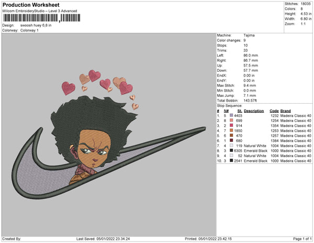The height and width of the screenshot is (243, 314).
Task: Click the 'Code' column header
Action: coord(274,111)
